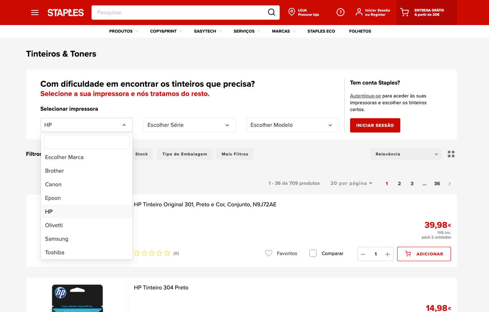489x312 pixels.
Task: Open Tipo de Embalagem filter
Action: [x=185, y=154]
